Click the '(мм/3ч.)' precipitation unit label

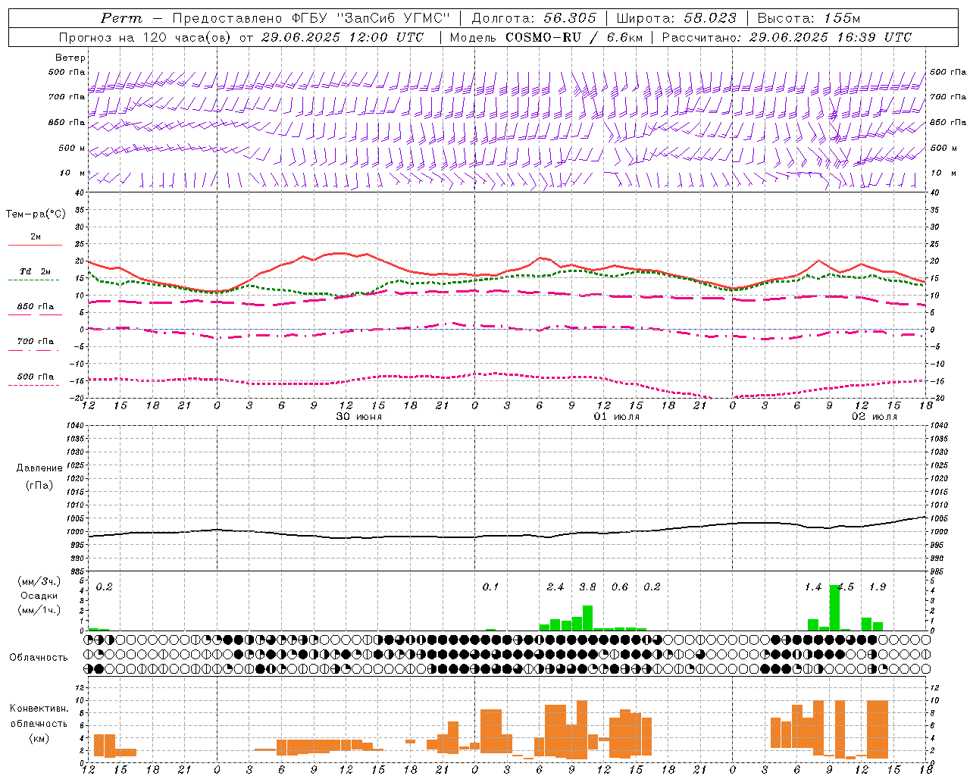point(39,582)
